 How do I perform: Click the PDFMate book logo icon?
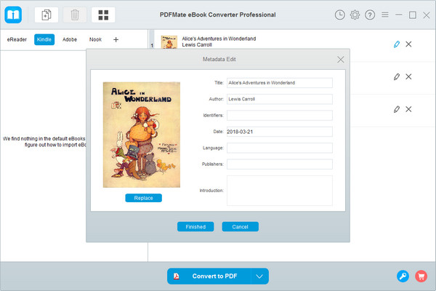tap(13, 15)
